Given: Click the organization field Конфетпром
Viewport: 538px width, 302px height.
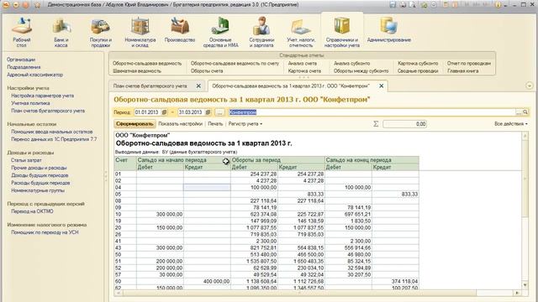Looking at the screenshot, I should tap(372, 112).
